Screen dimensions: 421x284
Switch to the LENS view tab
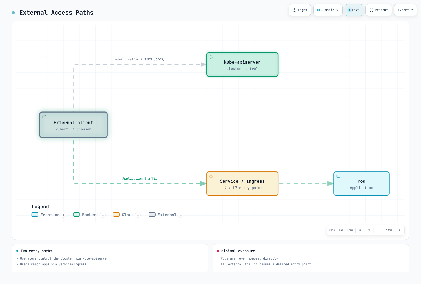pyautogui.click(x=350, y=230)
